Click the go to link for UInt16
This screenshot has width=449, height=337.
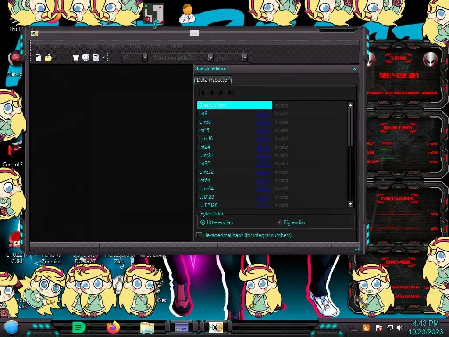[263, 139]
